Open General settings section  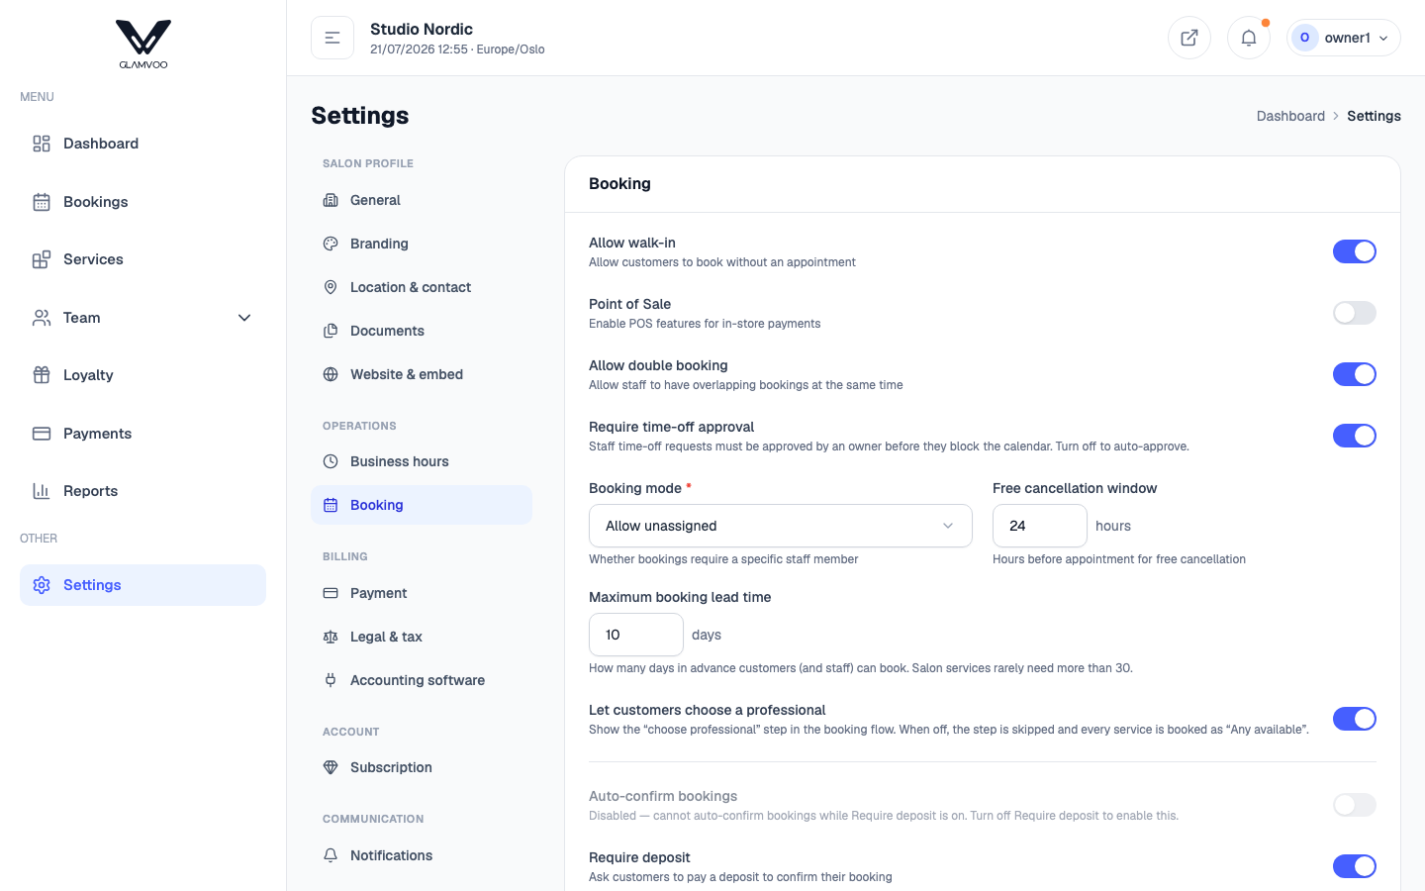[422, 200]
